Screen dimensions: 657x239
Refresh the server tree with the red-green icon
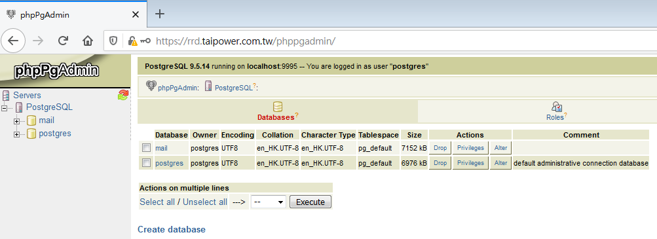tap(122, 95)
